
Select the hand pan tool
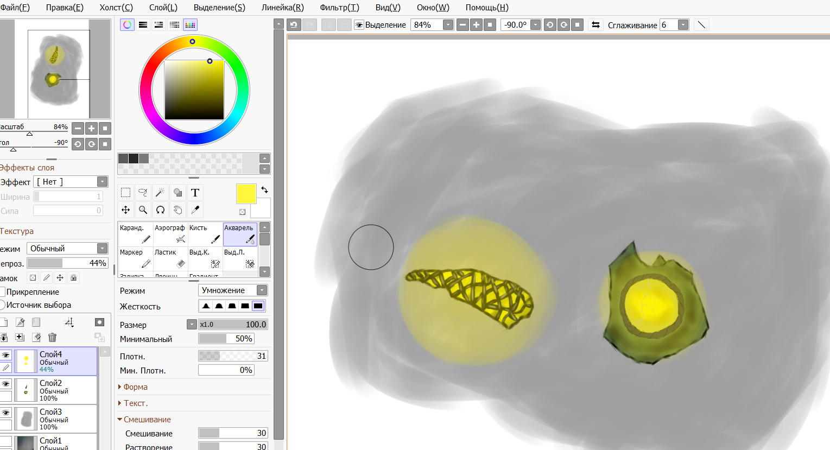click(178, 210)
